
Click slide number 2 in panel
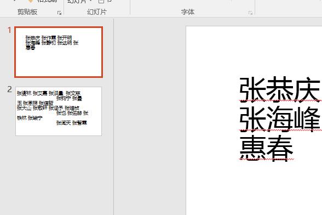(9, 89)
